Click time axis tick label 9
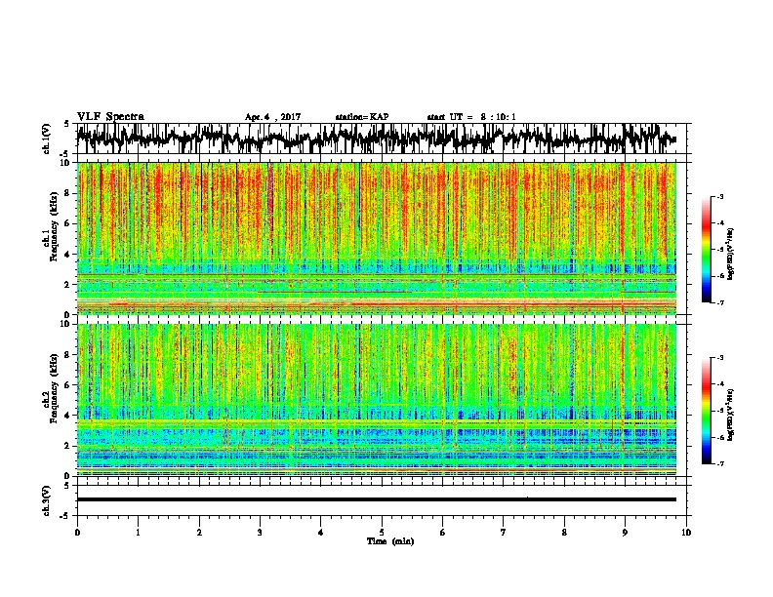The height and width of the screenshot is (597, 773). pyautogui.click(x=625, y=533)
